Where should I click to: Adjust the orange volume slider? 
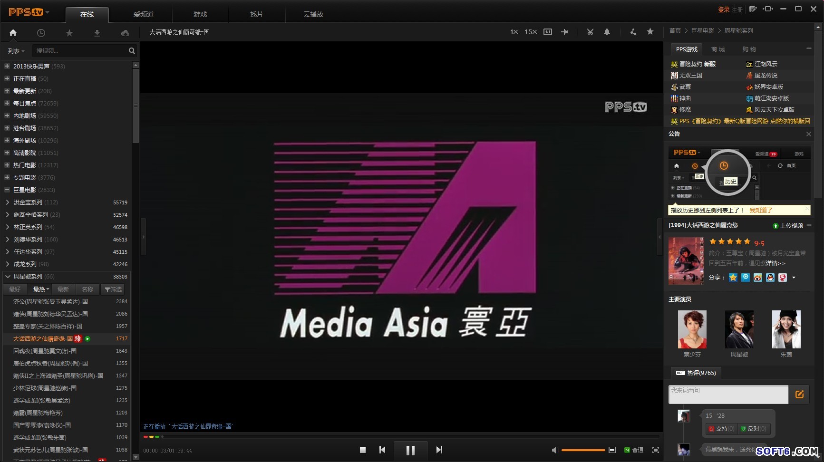[x=583, y=450]
